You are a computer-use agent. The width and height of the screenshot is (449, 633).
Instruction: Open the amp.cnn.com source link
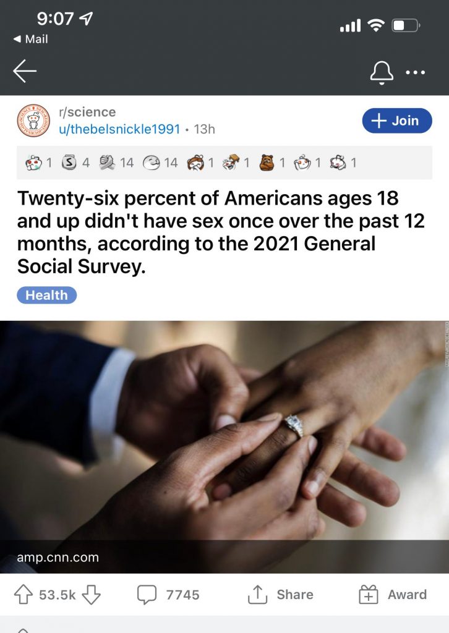pos(58,557)
